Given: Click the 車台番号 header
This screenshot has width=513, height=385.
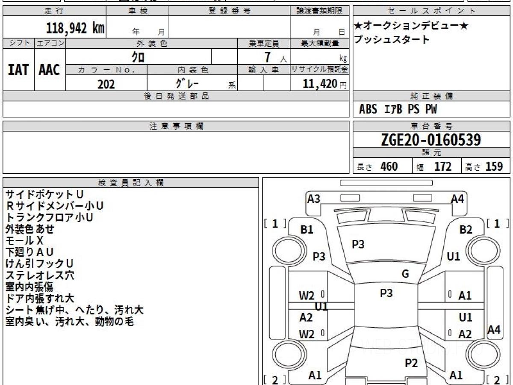Looking at the screenshot, I should click(x=432, y=126).
